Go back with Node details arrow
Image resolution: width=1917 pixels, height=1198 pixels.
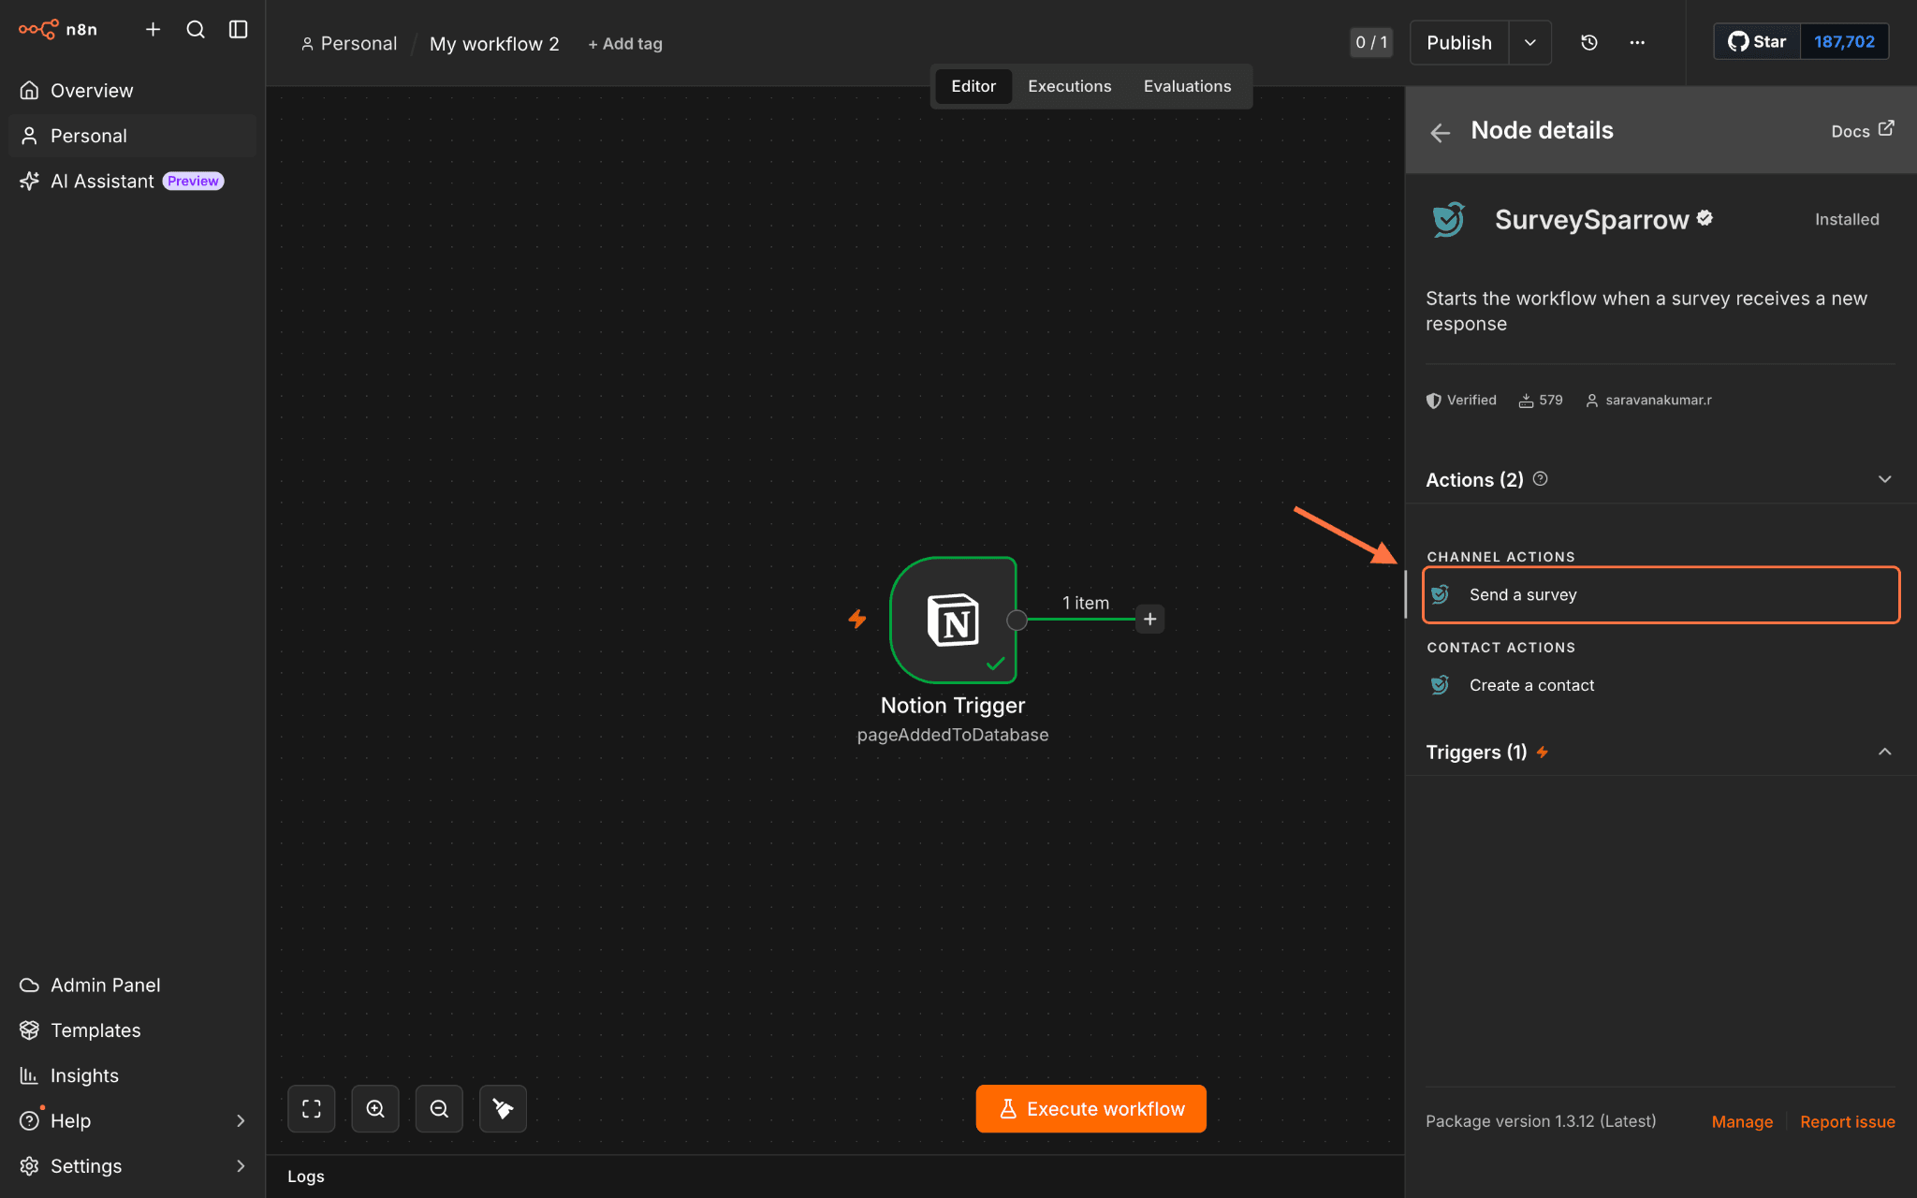click(x=1441, y=133)
